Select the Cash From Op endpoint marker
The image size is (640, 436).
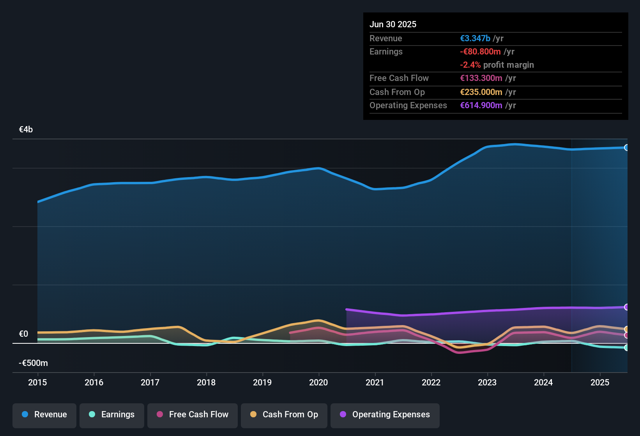[x=626, y=329]
